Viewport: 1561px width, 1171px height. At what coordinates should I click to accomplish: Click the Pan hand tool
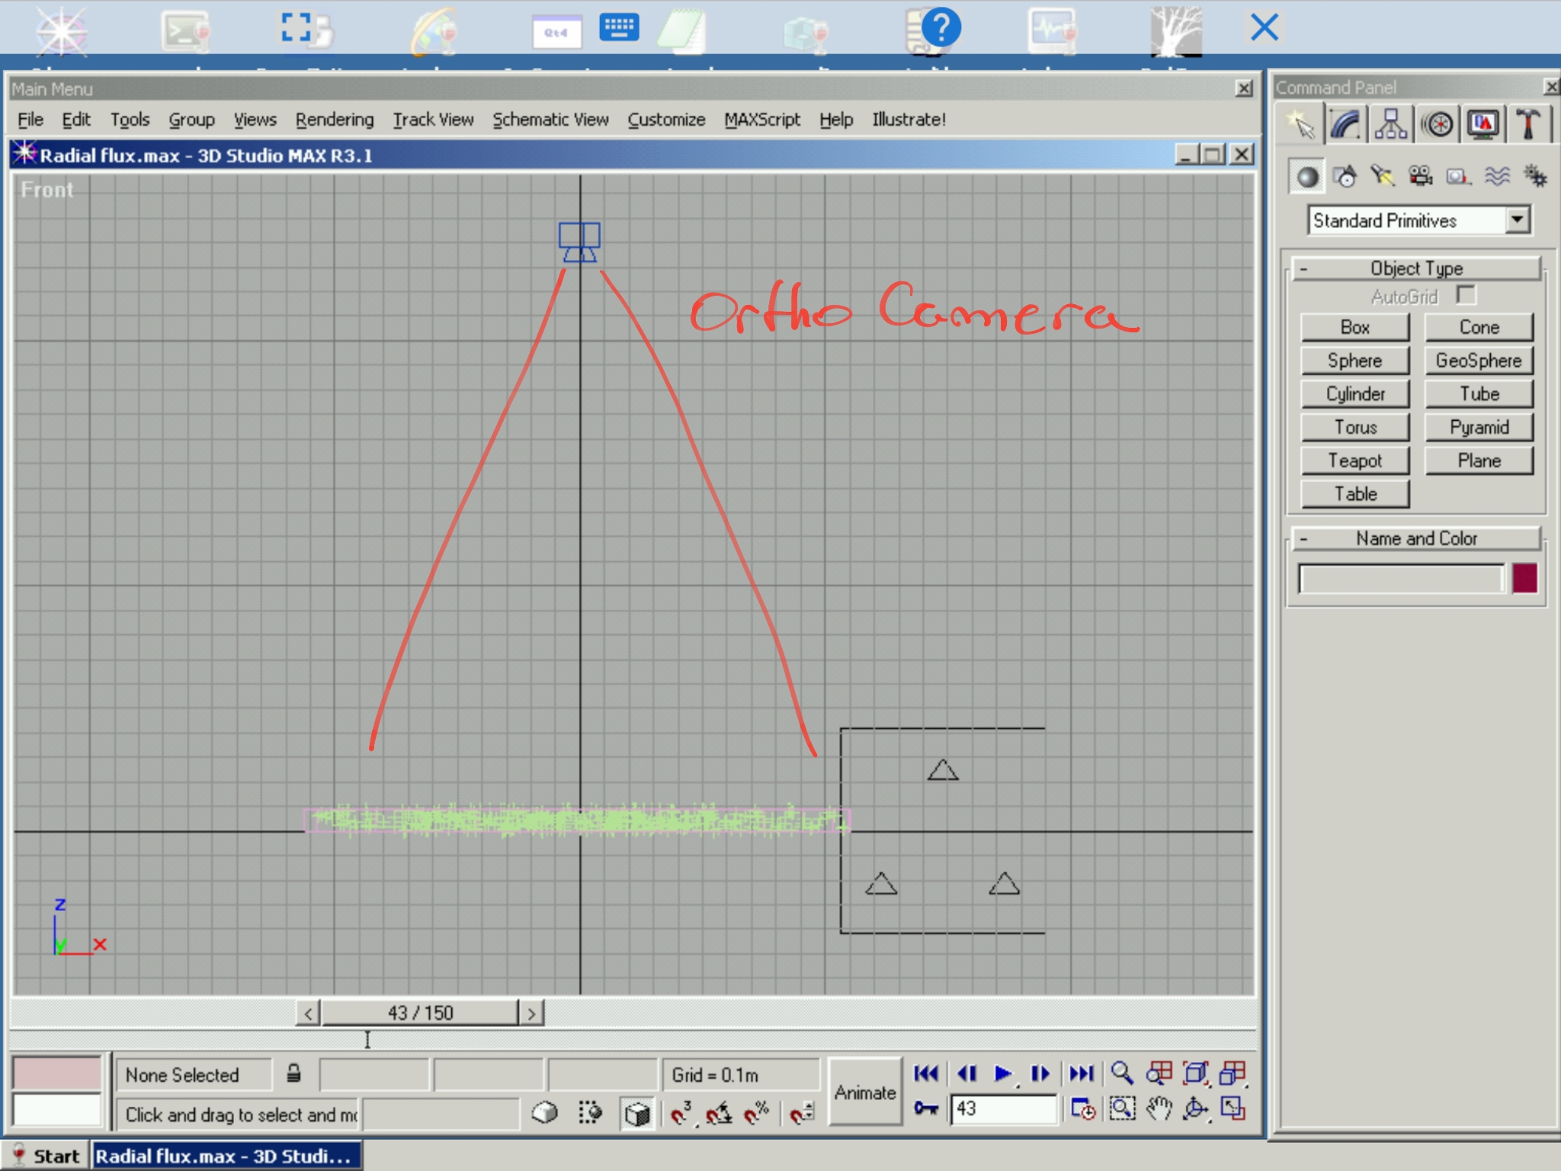tap(1159, 1108)
